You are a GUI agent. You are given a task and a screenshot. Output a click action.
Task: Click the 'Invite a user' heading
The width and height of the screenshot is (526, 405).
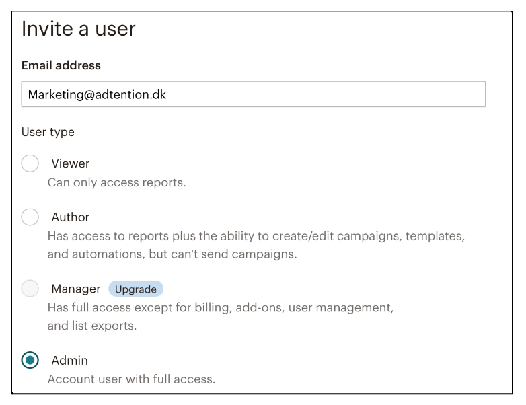click(79, 29)
